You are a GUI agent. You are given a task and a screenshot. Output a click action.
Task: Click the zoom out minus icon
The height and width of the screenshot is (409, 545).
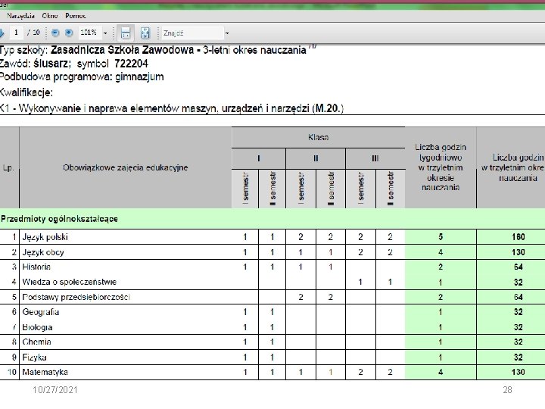55,33
